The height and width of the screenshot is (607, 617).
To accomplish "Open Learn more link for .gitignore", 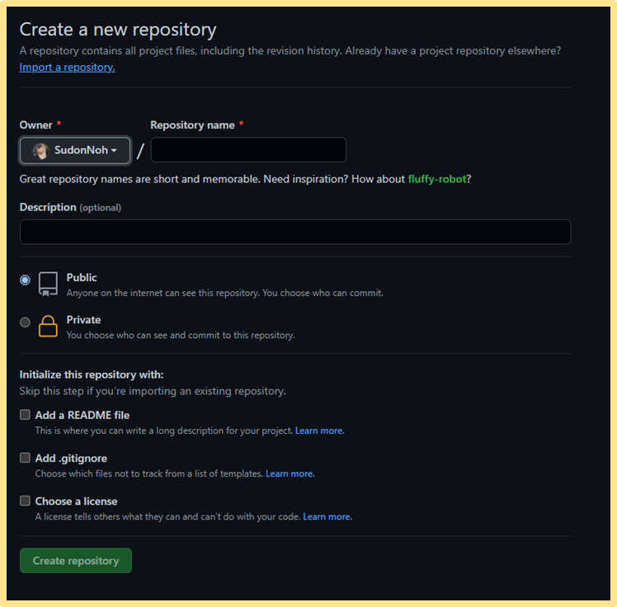I will point(290,473).
